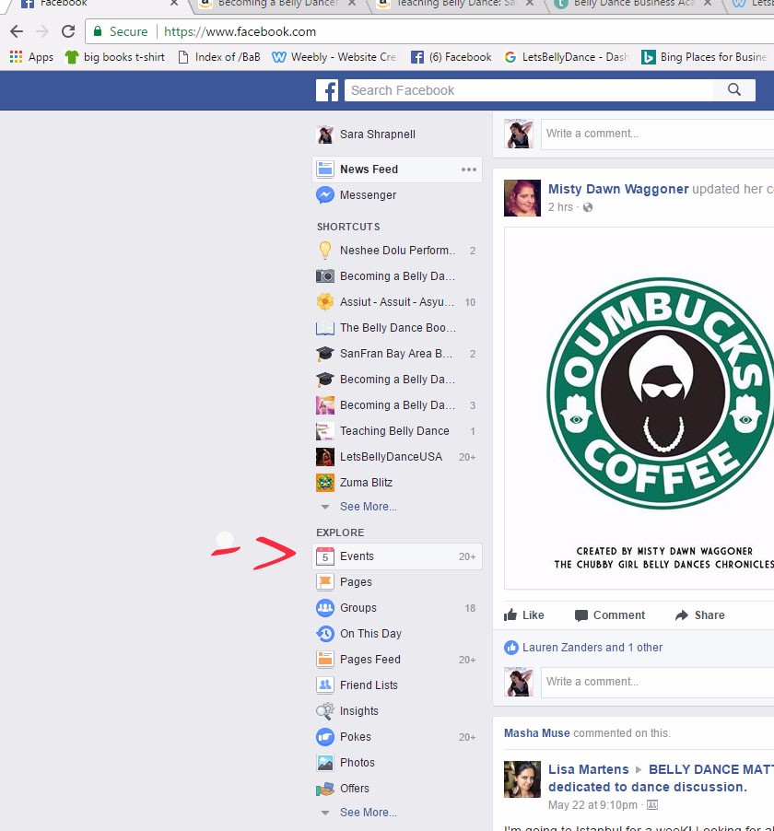Viewport: 774px width, 831px height.
Task: Click the comment speech bubble icon
Action: 581,615
